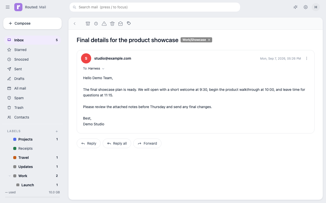Focus the Search mail field
Viewport: 326px width, 203px height.
tap(155, 7)
